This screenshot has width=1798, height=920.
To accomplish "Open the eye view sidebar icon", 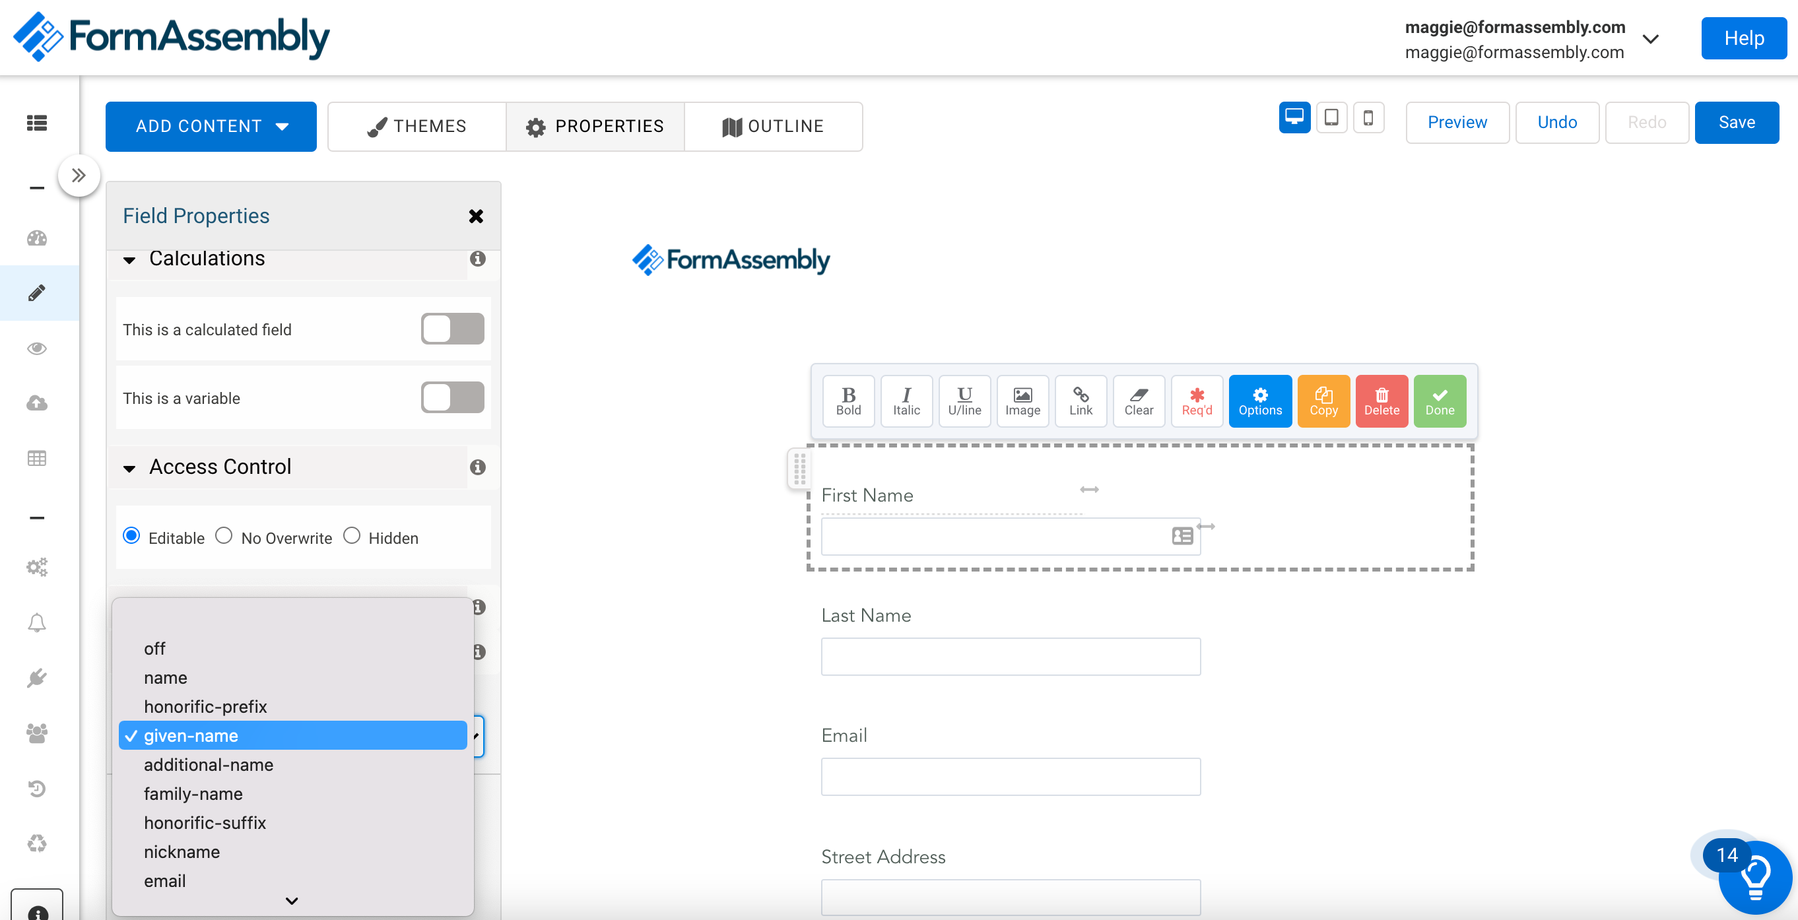I will 37,348.
